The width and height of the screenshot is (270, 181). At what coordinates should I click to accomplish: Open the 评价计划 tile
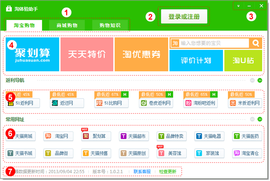pyautogui.click(x=196, y=60)
